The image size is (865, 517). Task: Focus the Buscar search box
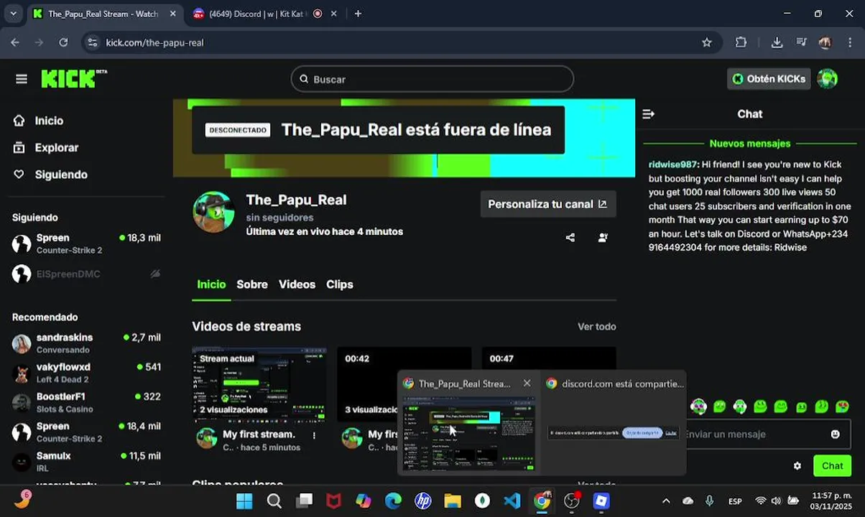click(432, 79)
